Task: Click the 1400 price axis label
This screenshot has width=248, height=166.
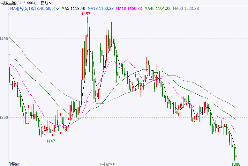Action: (4, 39)
